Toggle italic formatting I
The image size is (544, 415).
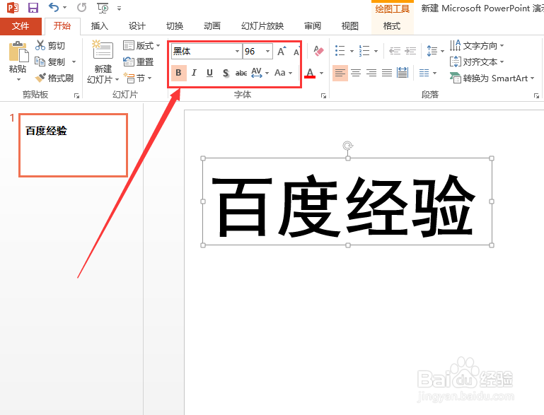point(194,73)
